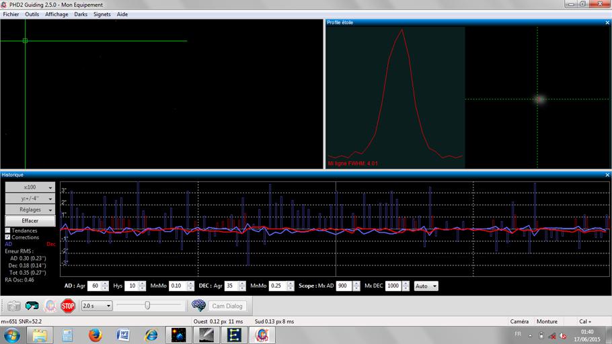Viewport: 612px width, 344px height.
Task: Click the loop exposures arrows icon
Action: coord(32,306)
